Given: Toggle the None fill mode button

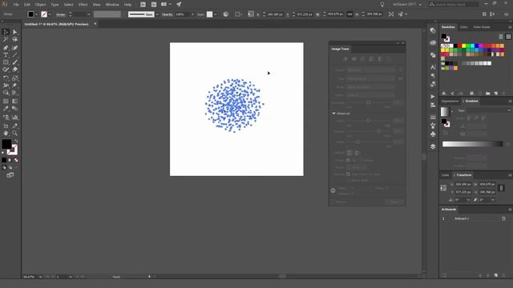Looking at the screenshot, I should pyautogui.click(x=16, y=160).
